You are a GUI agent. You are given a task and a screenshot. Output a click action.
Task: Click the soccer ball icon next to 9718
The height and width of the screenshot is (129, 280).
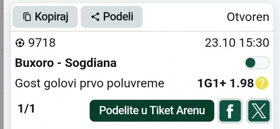pos(20,43)
